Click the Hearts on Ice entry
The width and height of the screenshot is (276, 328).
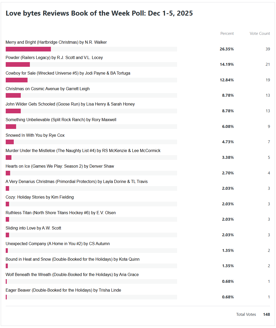click(60, 166)
